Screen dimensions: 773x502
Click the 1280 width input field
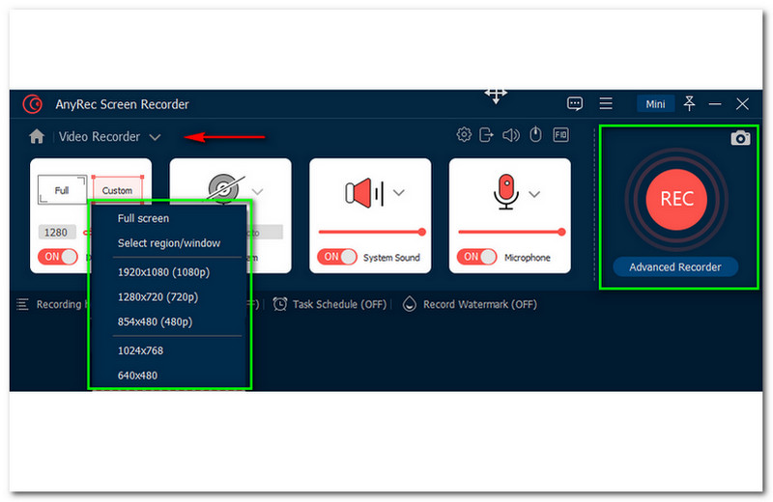point(57,232)
